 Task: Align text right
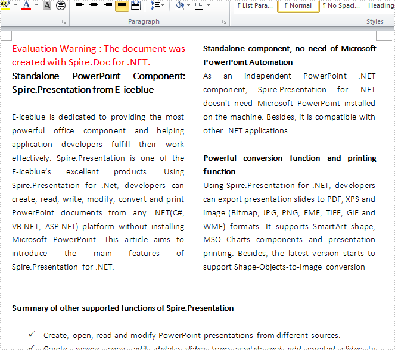(108, 5)
